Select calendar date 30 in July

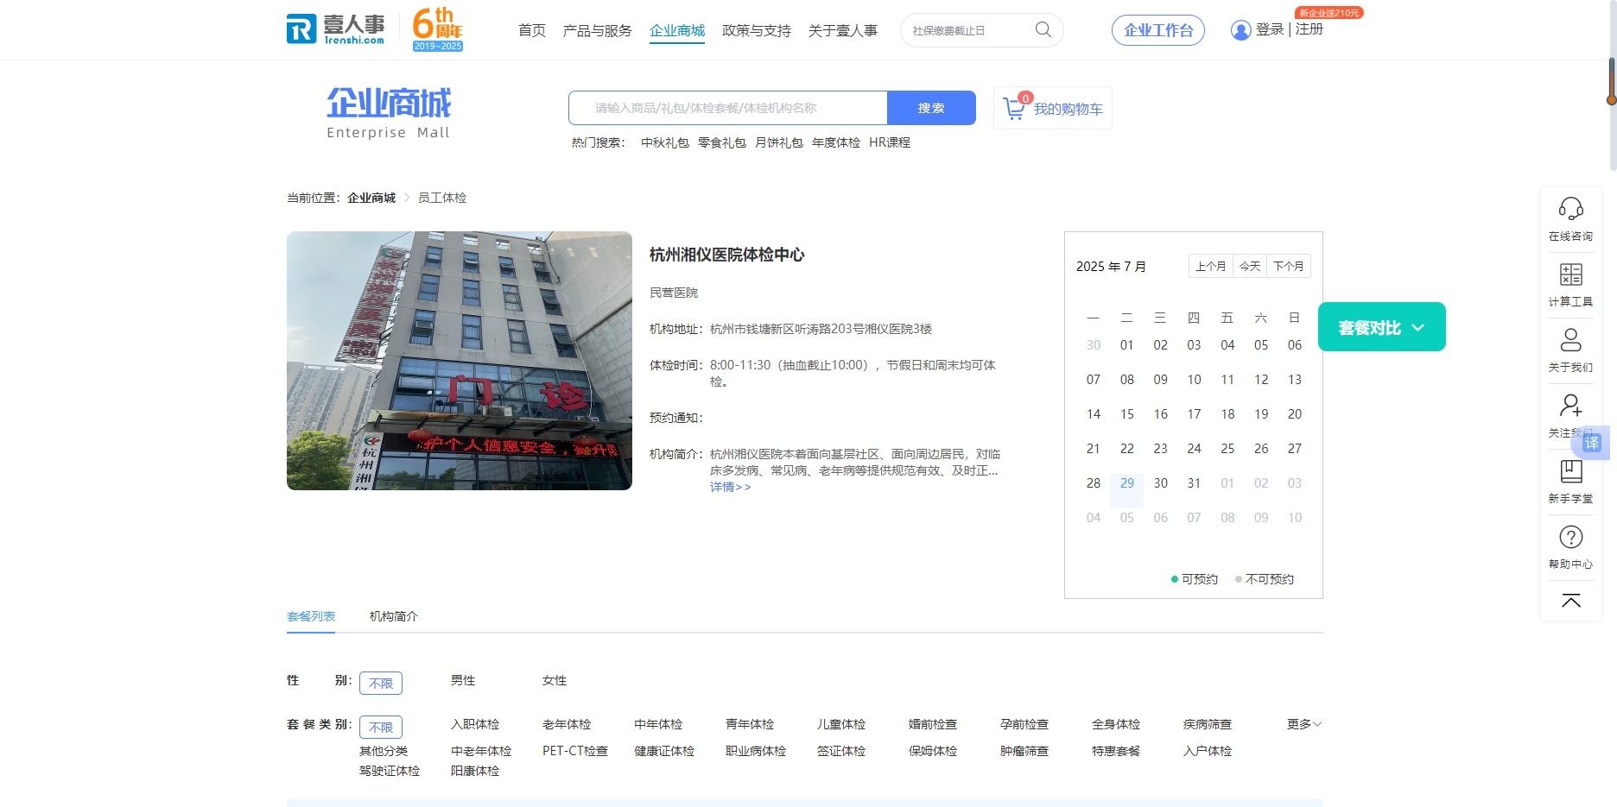[1161, 483]
